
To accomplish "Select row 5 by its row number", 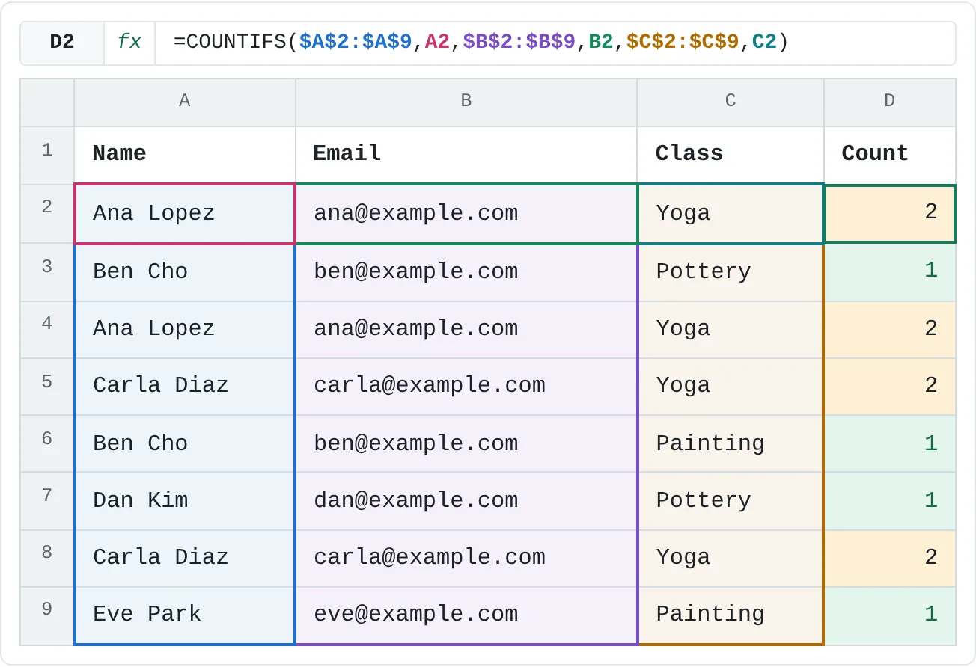I will click(47, 387).
